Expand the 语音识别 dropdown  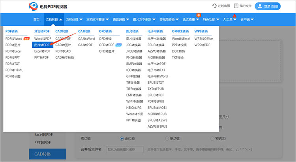point(121,19)
